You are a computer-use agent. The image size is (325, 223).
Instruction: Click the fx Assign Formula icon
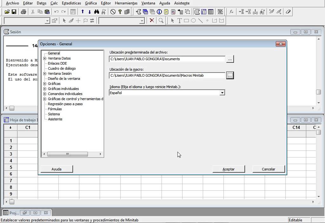click(231, 12)
